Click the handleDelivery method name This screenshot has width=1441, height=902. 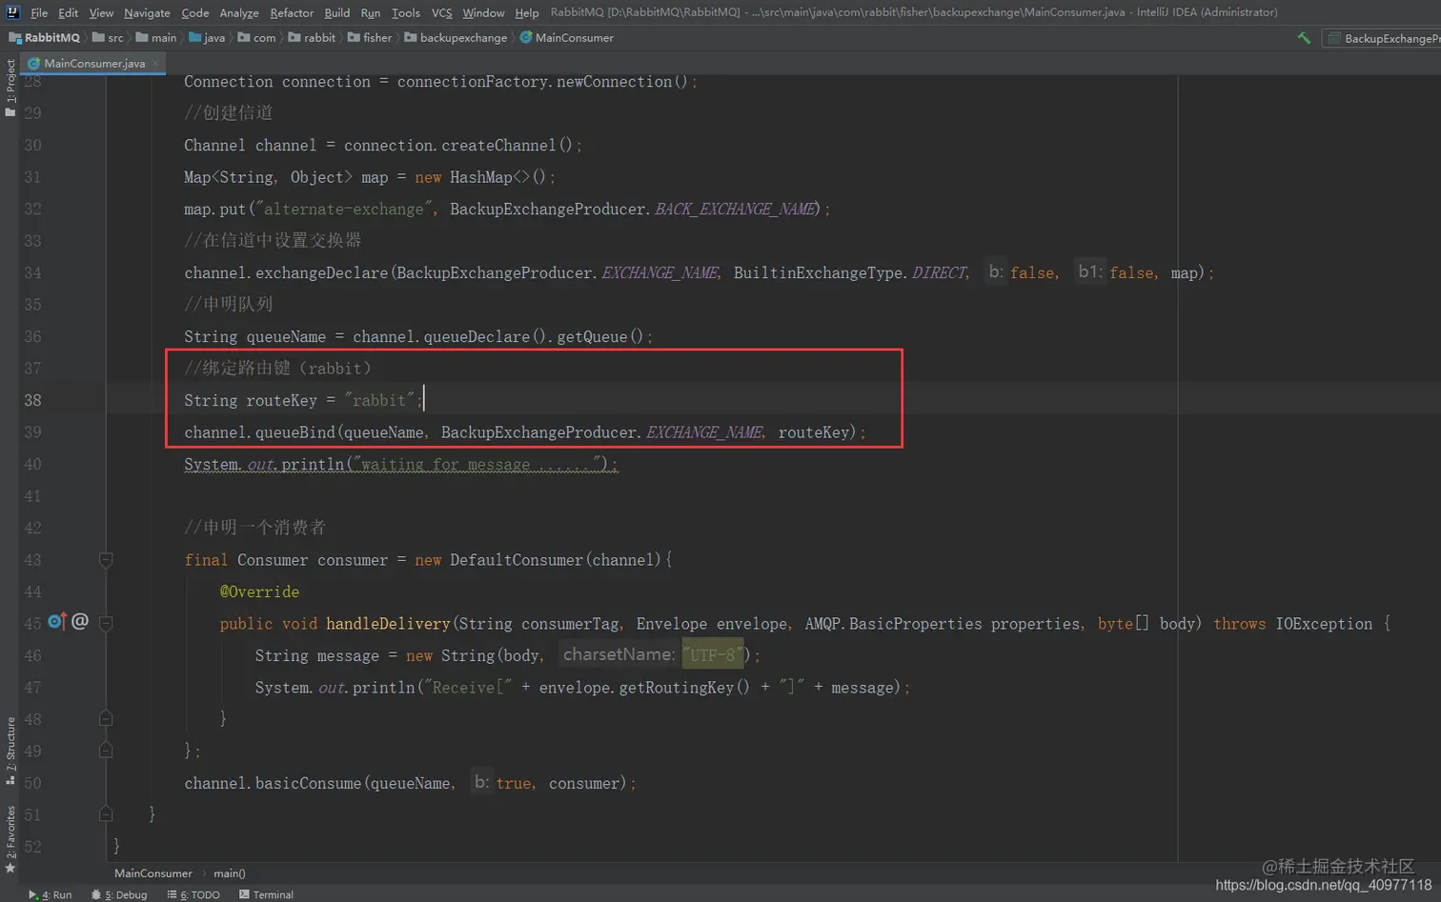(388, 624)
